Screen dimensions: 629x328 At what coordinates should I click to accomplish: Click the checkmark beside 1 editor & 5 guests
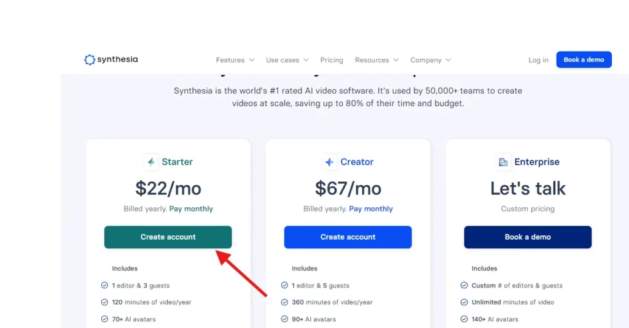pos(284,285)
